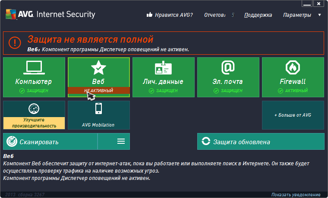Click the refresh arrows update icon

coord(206,141)
